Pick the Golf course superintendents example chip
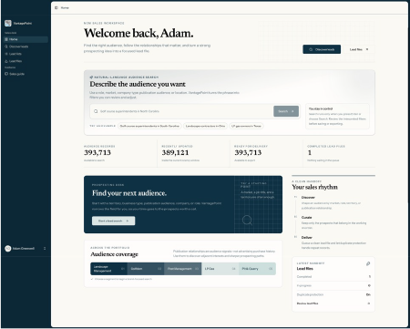This screenshot has width=410, height=329. (149, 126)
